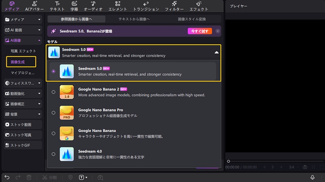325x182 pixels.
Task: Switch to 参照画像から画像へ tab
Action: click(x=76, y=19)
